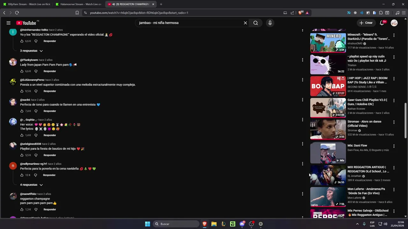Click the taskbar Buscar search box

tap(176, 224)
